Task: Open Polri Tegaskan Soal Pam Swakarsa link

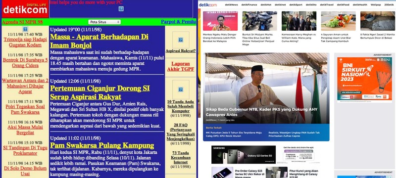Action: [25, 109]
